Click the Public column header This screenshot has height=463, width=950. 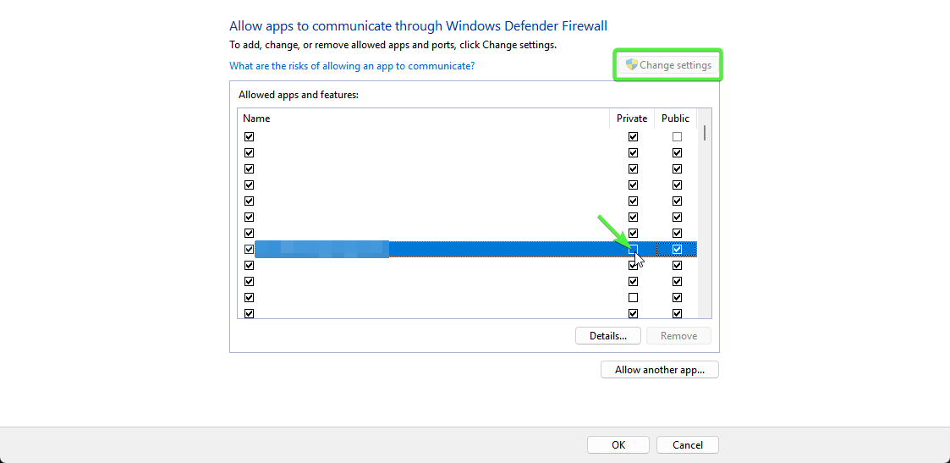[675, 119]
